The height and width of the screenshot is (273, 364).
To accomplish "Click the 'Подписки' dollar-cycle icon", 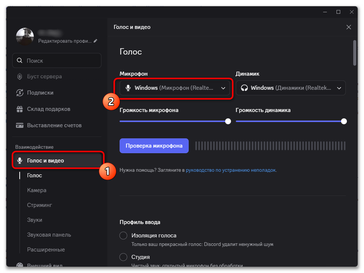I will pos(20,93).
